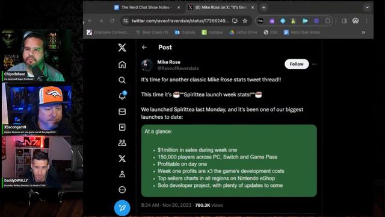Click the site information icon in address bar
Screen dimensions: 385x217
pyautogui.click(x=126, y=21)
